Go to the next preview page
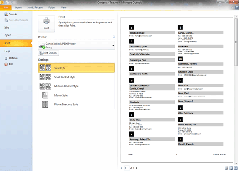The width and height of the screenshot is (239, 171). [x=137, y=168]
